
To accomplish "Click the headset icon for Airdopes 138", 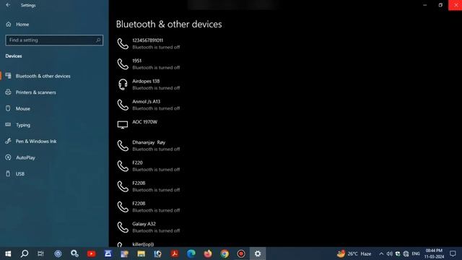I will point(123,84).
